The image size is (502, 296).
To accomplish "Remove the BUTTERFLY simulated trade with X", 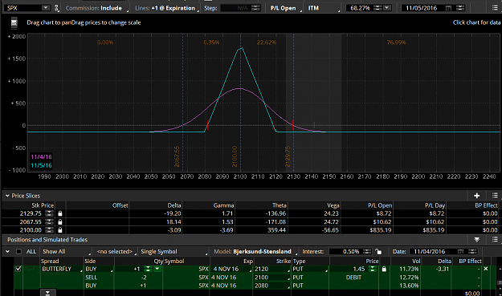I will pos(486,269).
